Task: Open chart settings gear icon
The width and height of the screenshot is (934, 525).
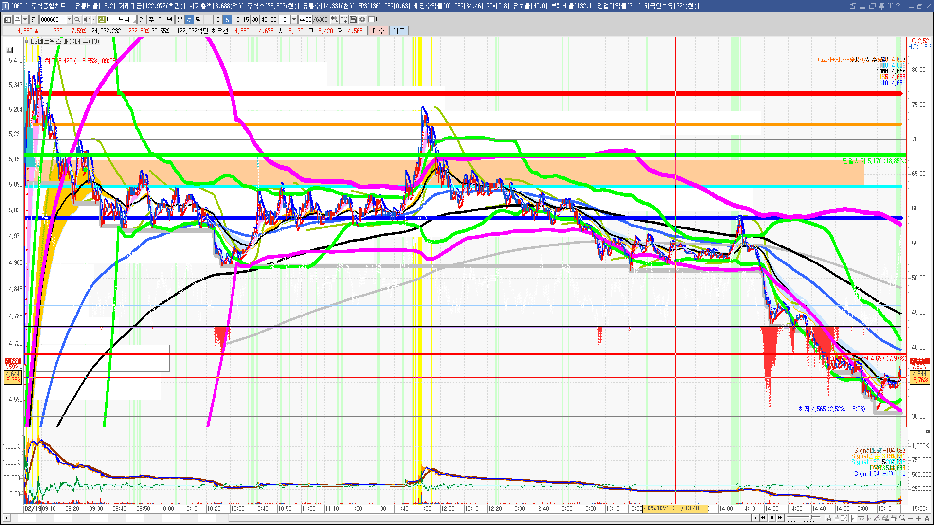Action: [x=362, y=19]
